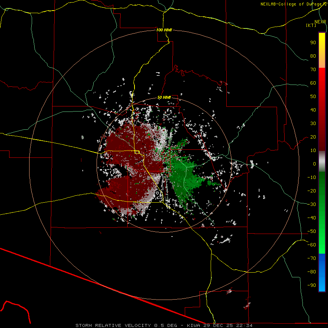
Task: Click the -60 value on velocity scale
Action: 312,245
